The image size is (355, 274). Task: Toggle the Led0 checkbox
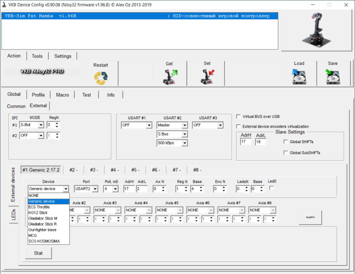pyautogui.click(x=272, y=188)
